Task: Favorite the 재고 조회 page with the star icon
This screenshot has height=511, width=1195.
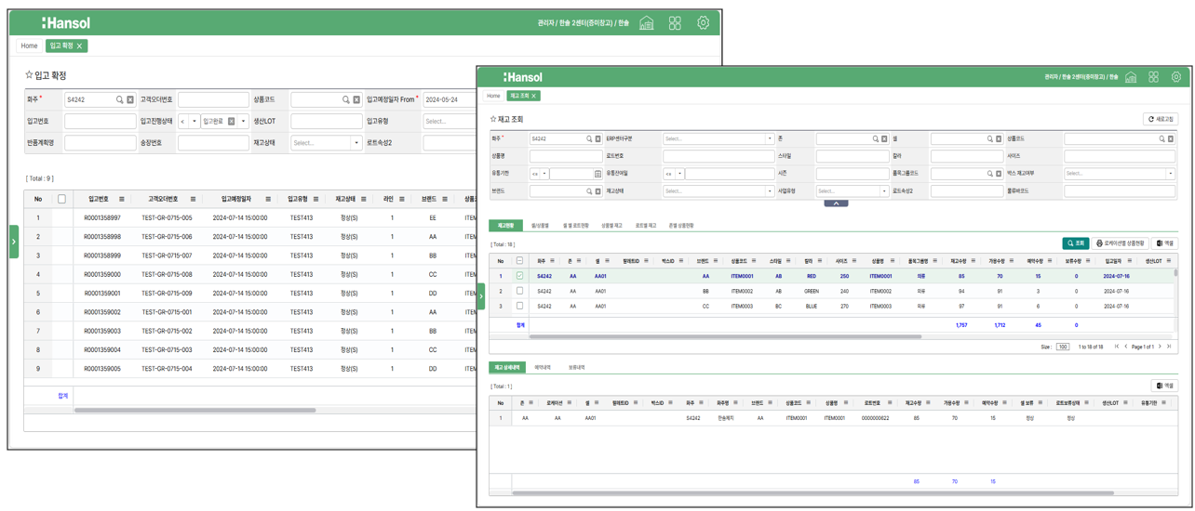Action: [494, 120]
